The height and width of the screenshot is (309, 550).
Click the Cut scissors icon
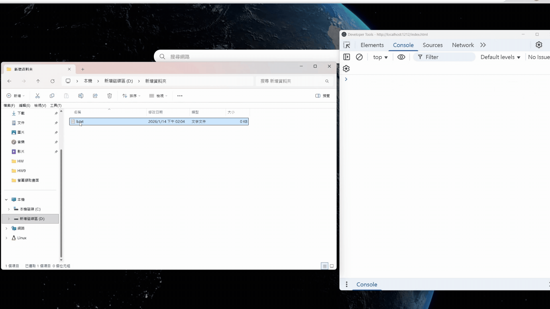38,96
